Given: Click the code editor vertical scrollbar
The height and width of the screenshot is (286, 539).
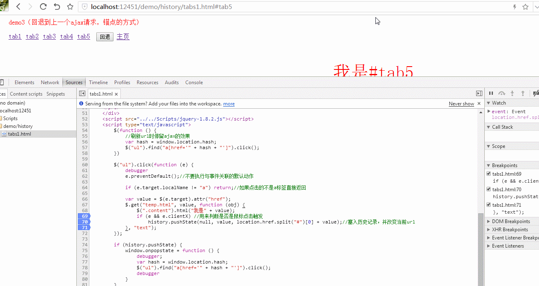Looking at the screenshot, I should pos(481,249).
